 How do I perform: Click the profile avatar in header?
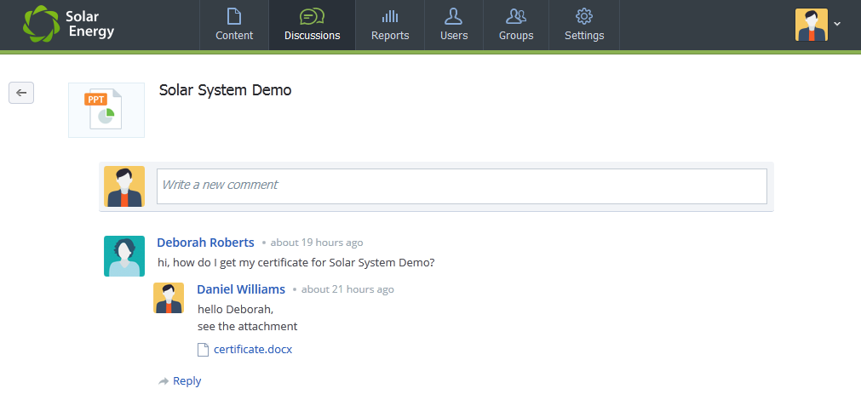tap(811, 25)
